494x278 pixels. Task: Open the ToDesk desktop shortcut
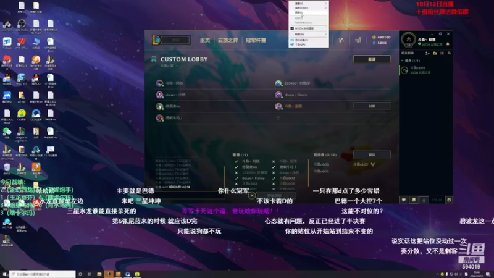(7, 43)
